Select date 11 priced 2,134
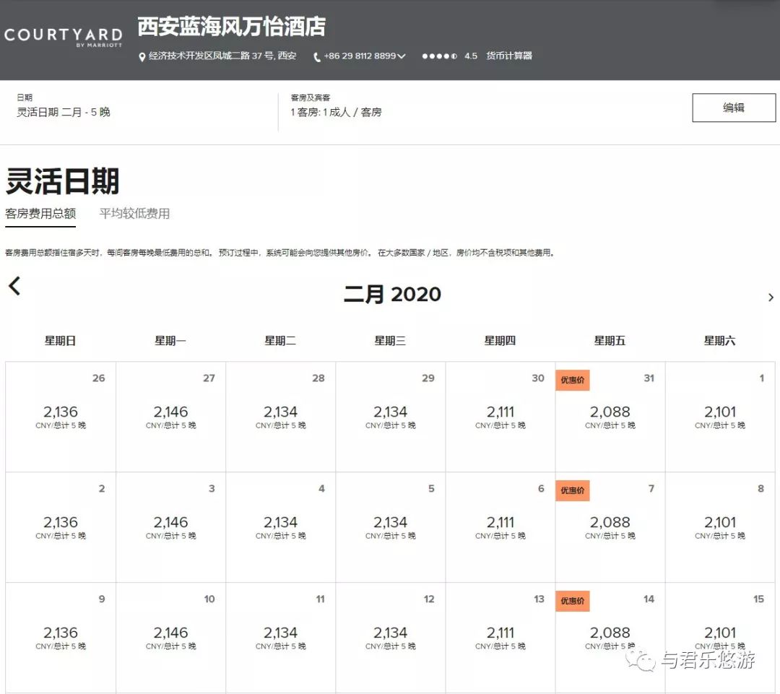The image size is (780, 694). (x=280, y=638)
